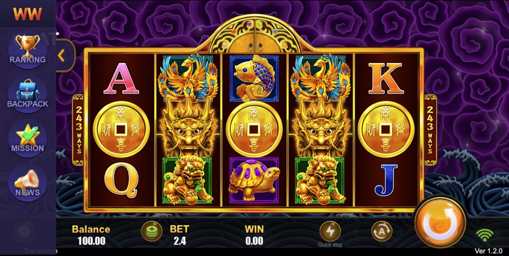Toggle the auto spin button
Screen dimensions: 509x256
pos(382,231)
